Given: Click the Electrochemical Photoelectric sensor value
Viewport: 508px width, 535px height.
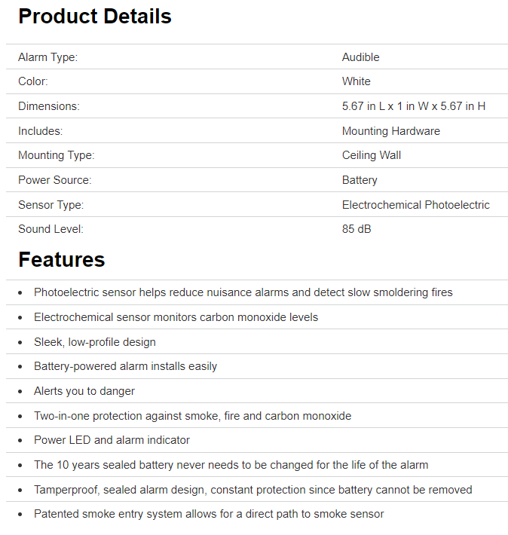Looking at the screenshot, I should (415, 205).
